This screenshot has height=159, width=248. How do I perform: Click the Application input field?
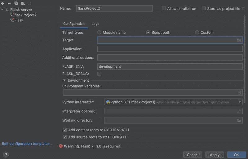[170, 49]
